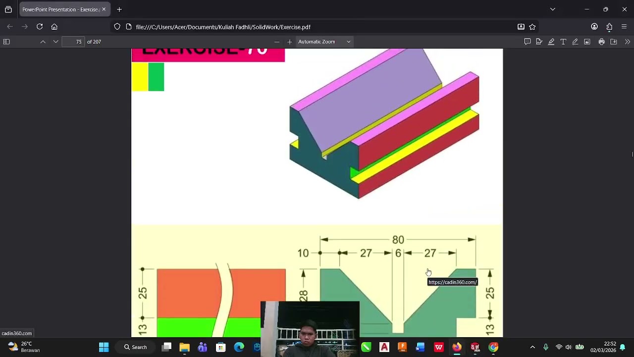
Task: Select the highlight tool
Action: point(551,42)
